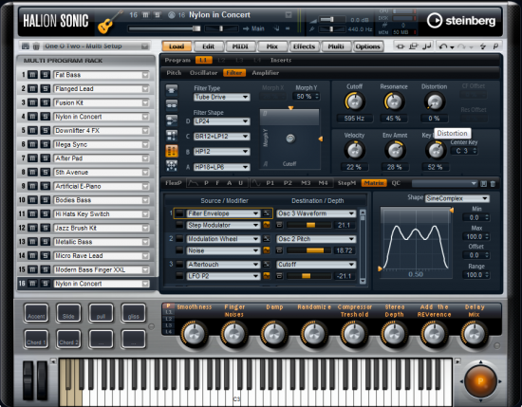Viewport: 522px width, 407px height.
Task: Switch to the Mix page
Action: tap(272, 46)
